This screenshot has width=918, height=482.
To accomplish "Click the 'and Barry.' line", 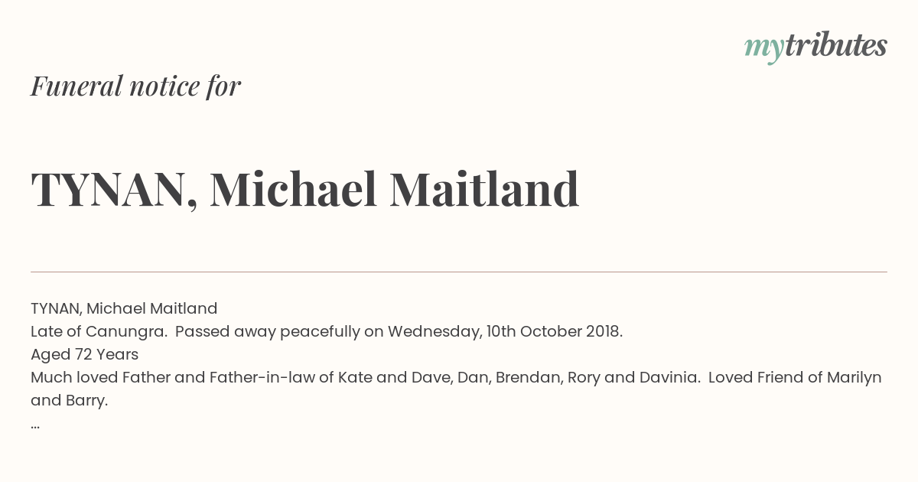I will click(x=69, y=400).
